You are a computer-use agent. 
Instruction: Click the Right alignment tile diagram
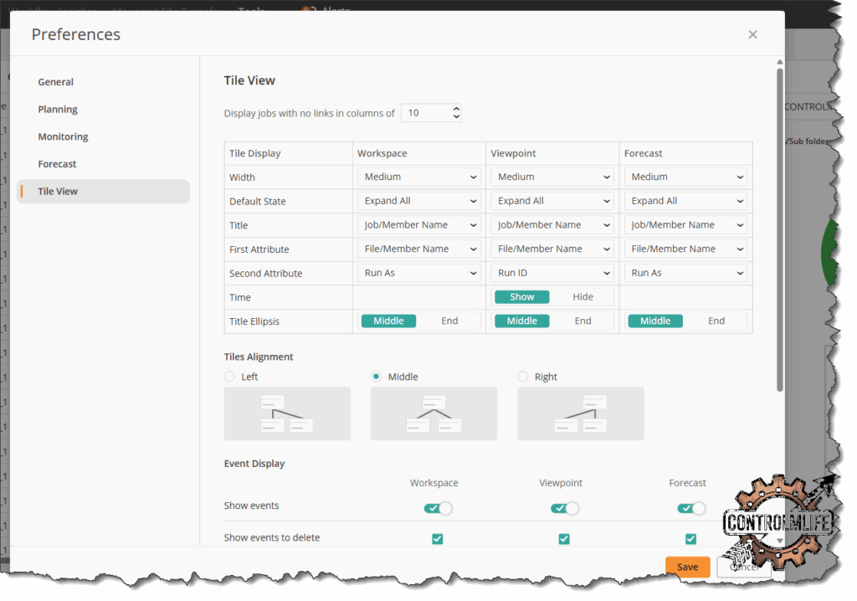click(x=580, y=414)
